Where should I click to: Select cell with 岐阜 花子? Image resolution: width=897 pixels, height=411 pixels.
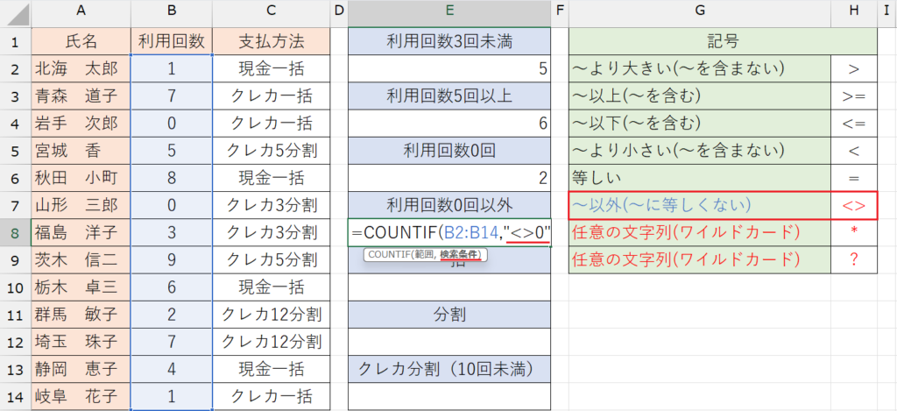[81, 397]
